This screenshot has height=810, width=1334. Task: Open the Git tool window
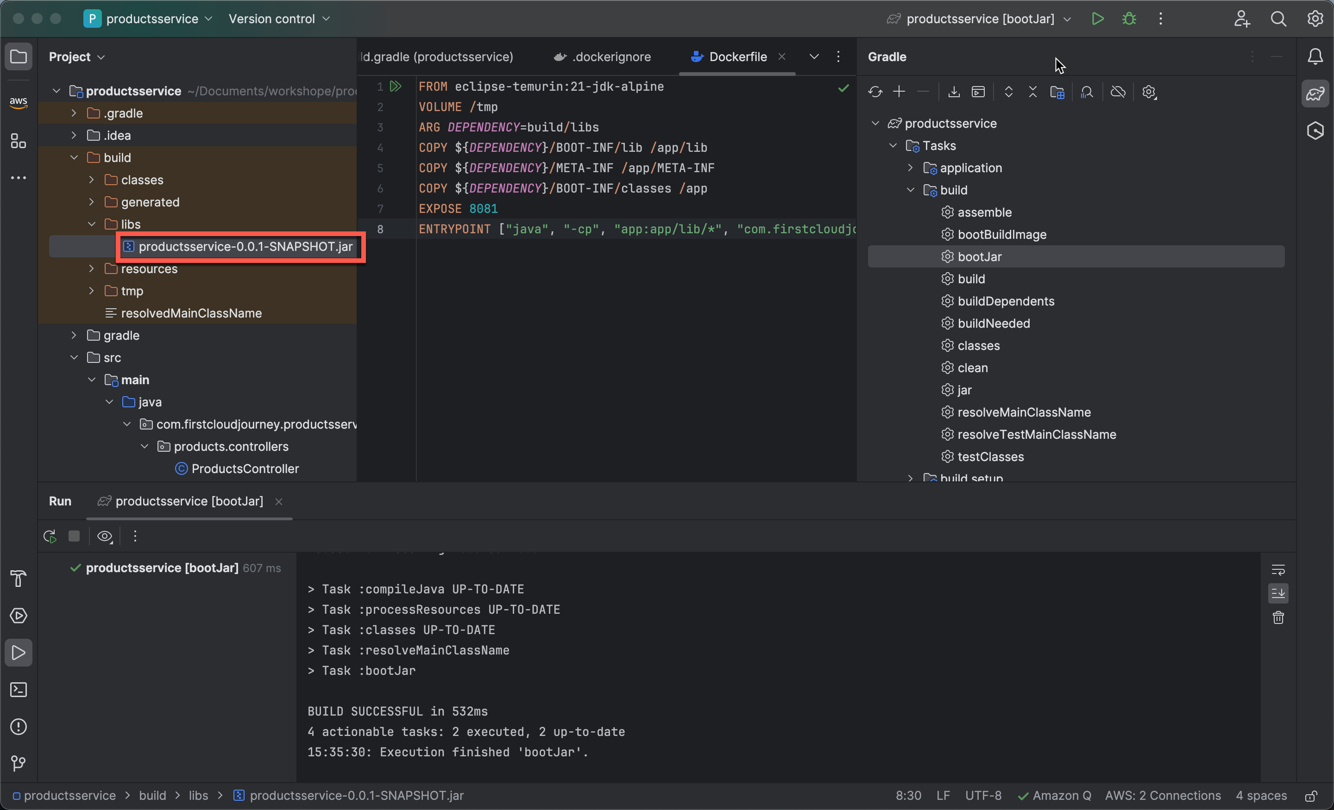click(19, 763)
